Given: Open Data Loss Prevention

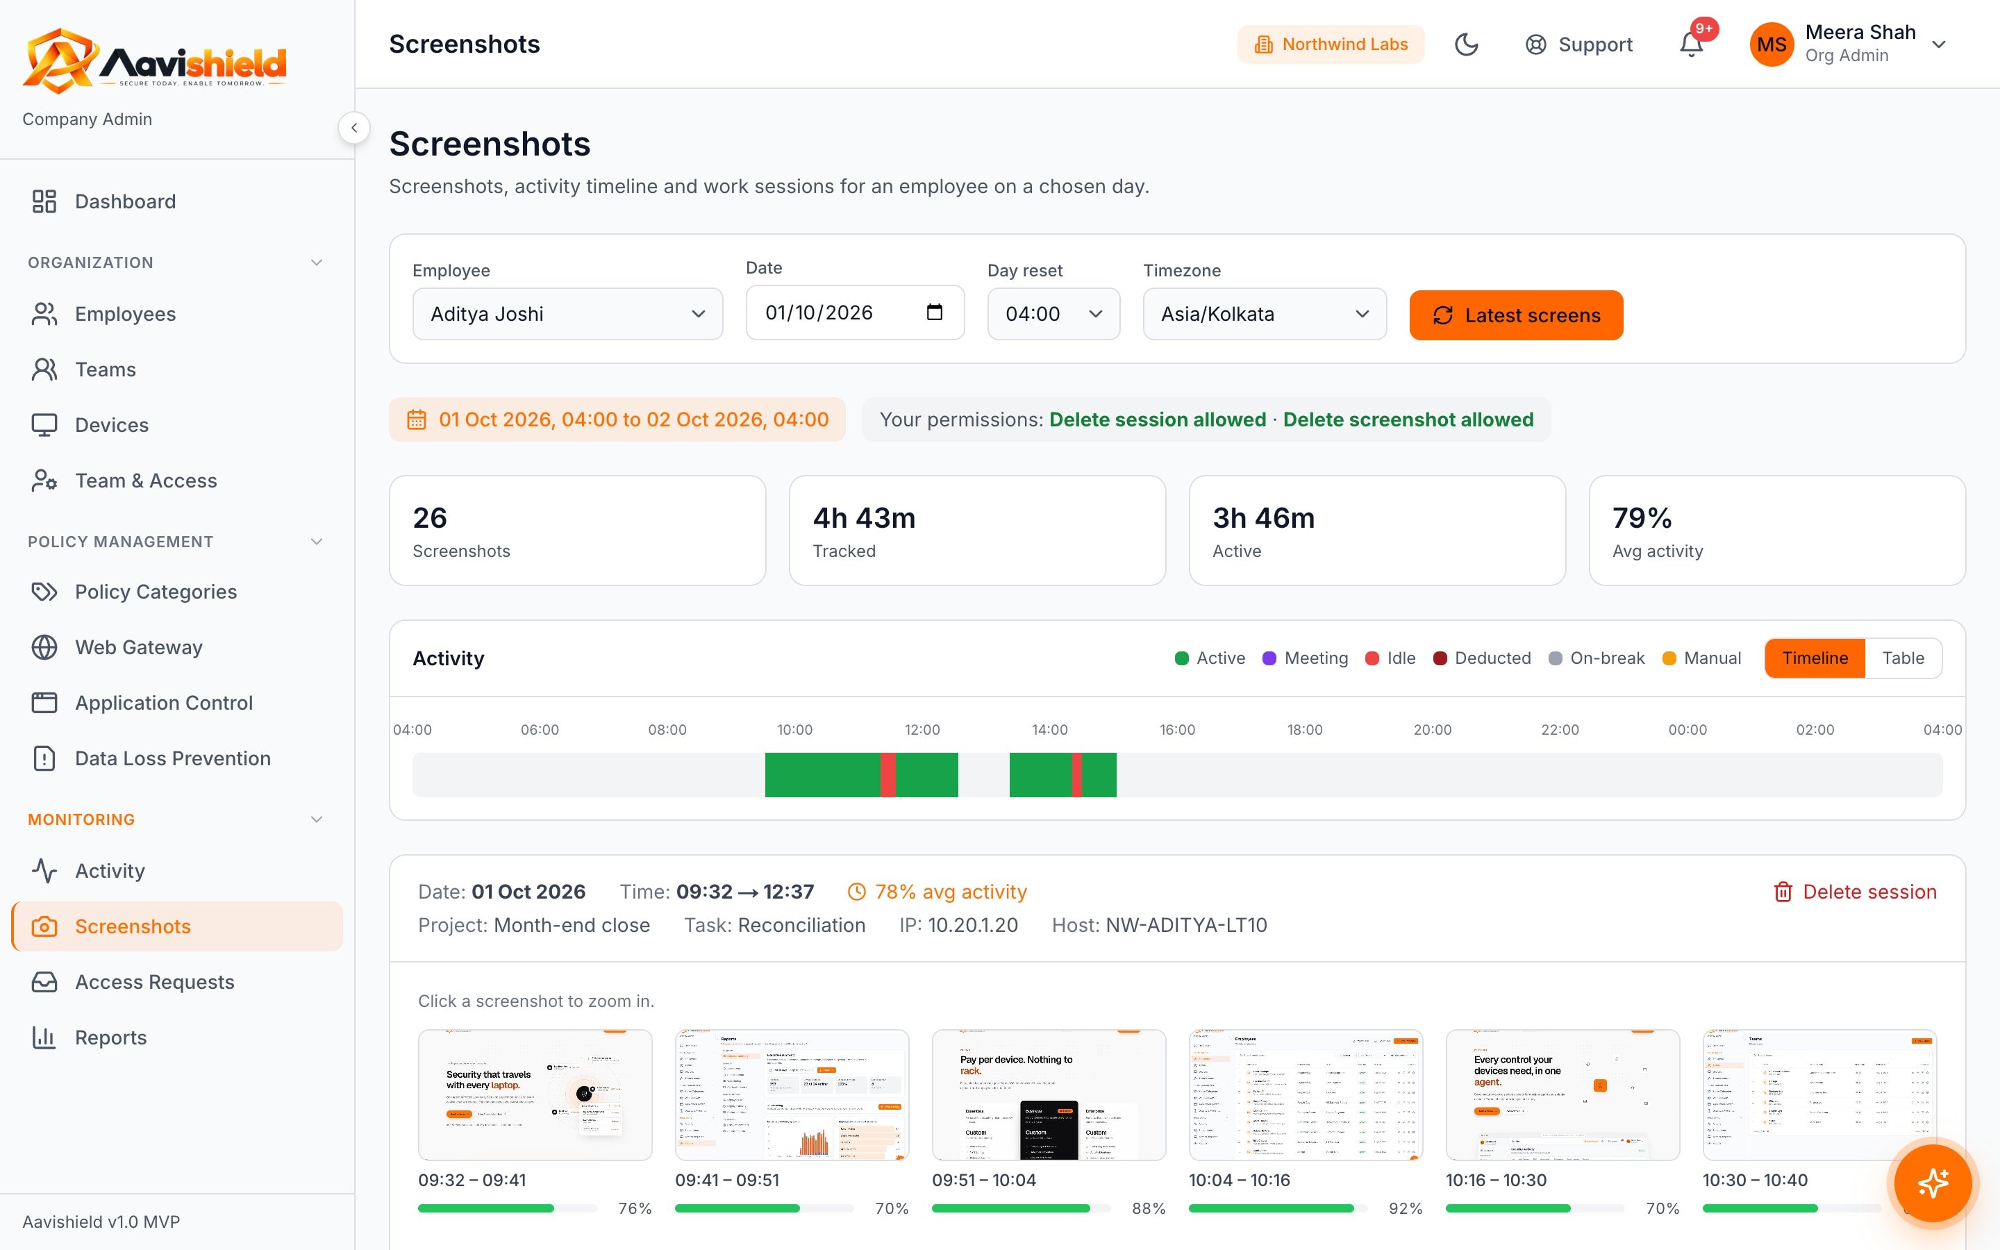Looking at the screenshot, I should [x=177, y=758].
